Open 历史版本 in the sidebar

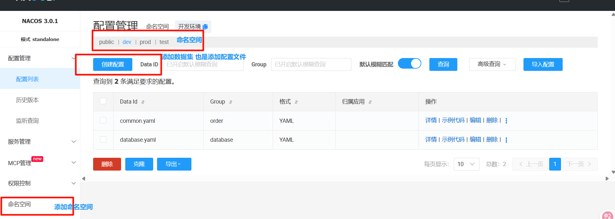tap(27, 100)
